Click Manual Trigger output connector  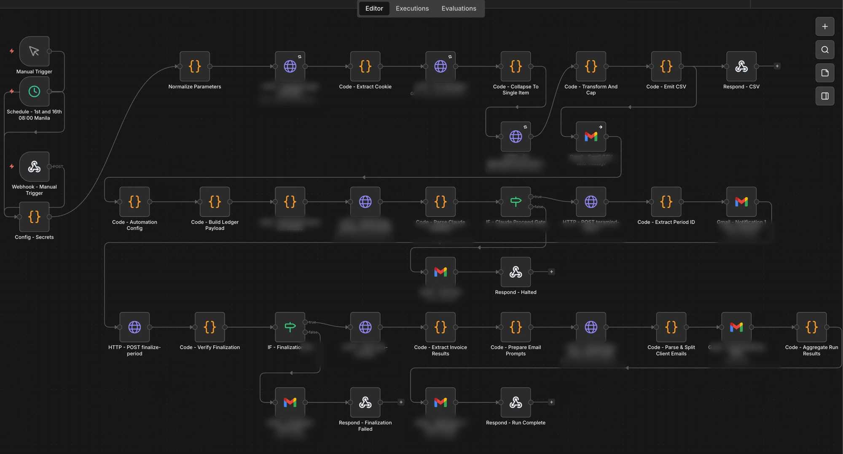[x=49, y=51]
